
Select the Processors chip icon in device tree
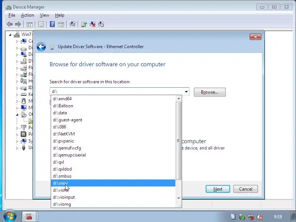(x=24, y=134)
